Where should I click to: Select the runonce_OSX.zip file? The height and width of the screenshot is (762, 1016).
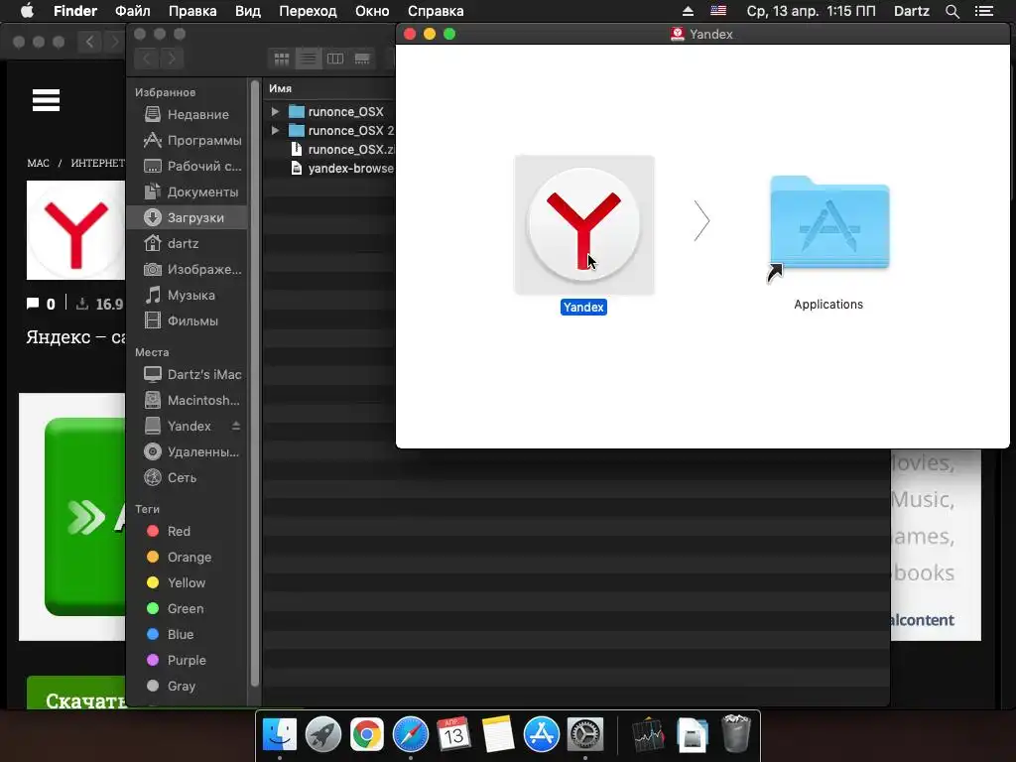[329, 149]
